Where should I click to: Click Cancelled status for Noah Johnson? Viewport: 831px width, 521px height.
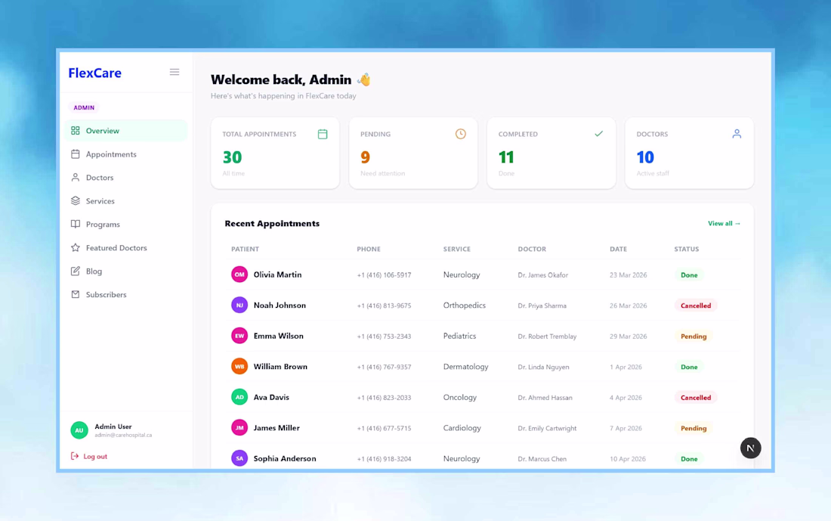pyautogui.click(x=696, y=305)
